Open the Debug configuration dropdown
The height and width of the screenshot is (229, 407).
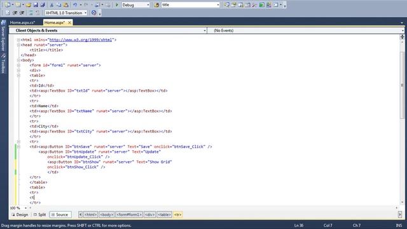(148, 5)
